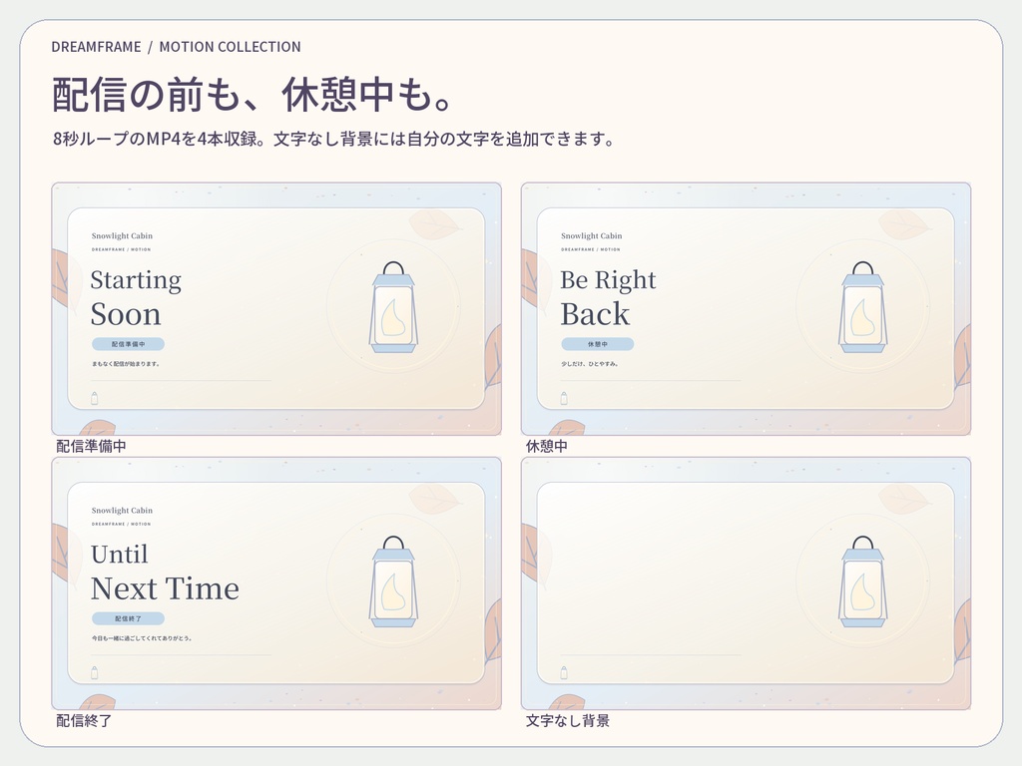Click the lantern illustration in Until Next Time card
The image size is (1022, 766).
click(393, 581)
